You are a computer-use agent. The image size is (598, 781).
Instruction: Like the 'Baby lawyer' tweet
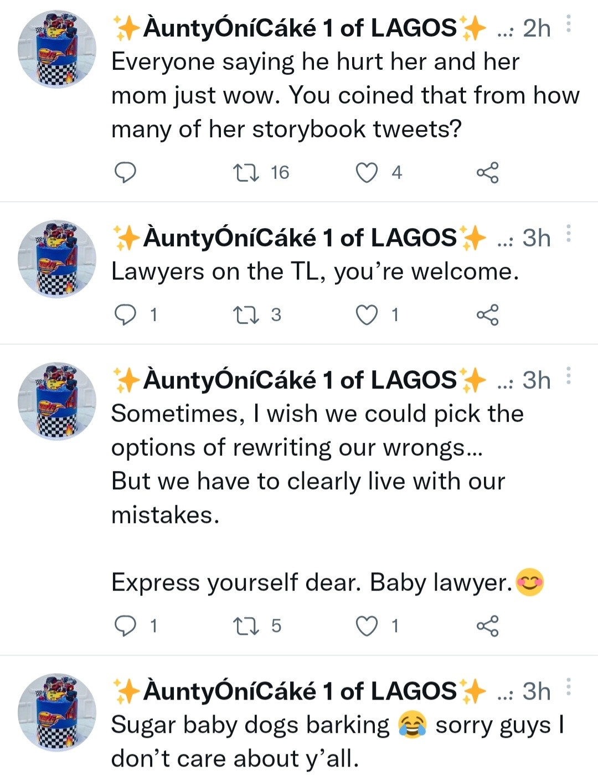367,626
